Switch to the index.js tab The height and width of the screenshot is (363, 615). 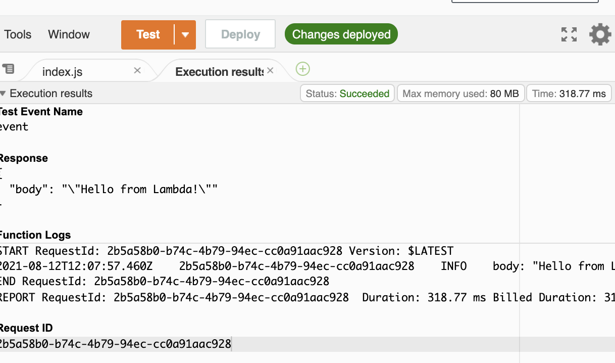62,72
